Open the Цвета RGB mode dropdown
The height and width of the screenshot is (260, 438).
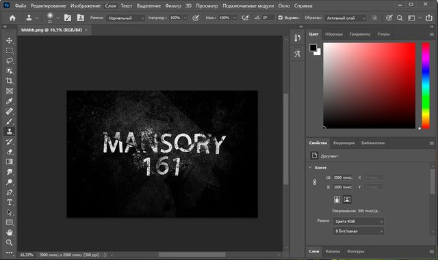coord(359,221)
